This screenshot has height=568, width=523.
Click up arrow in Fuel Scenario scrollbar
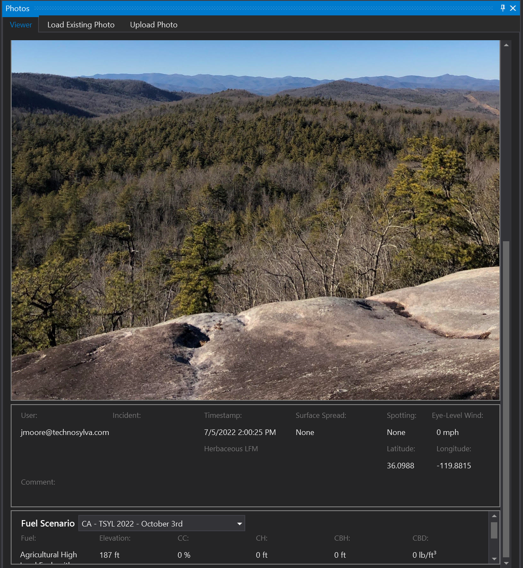point(494,516)
